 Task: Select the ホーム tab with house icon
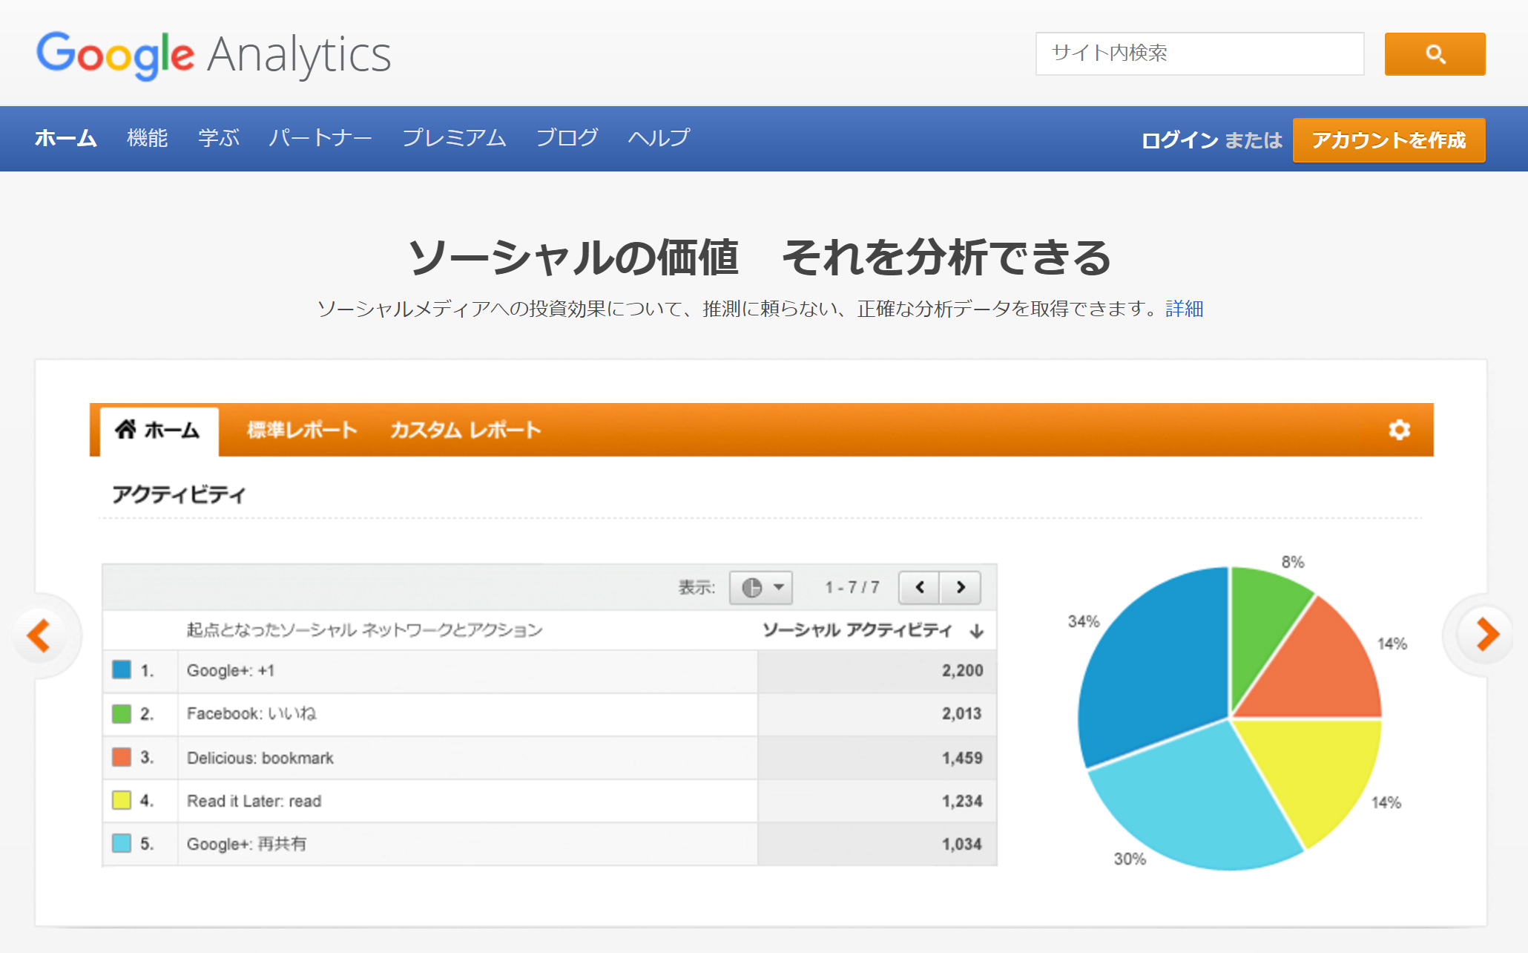pyautogui.click(x=158, y=430)
